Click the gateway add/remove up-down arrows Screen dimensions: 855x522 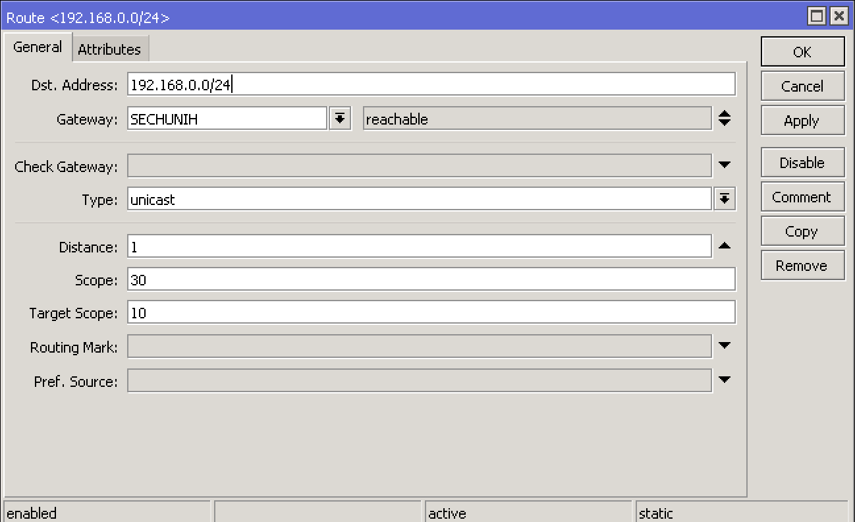[x=725, y=119]
